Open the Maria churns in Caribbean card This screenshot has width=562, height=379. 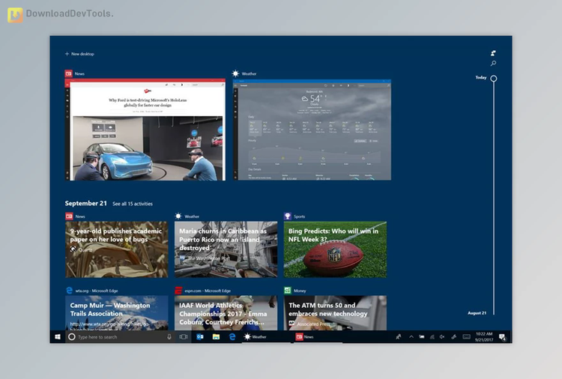[x=226, y=249]
